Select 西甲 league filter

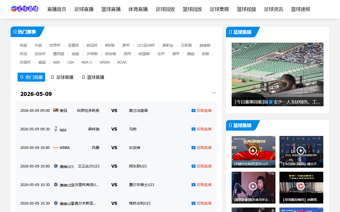tap(127, 54)
